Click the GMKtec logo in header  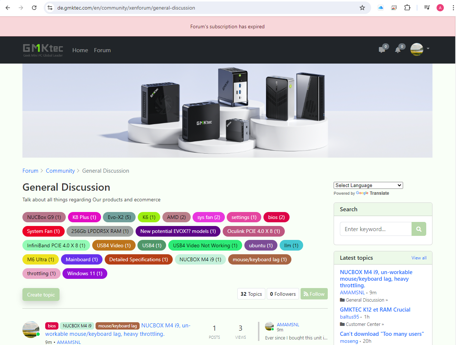(x=43, y=50)
